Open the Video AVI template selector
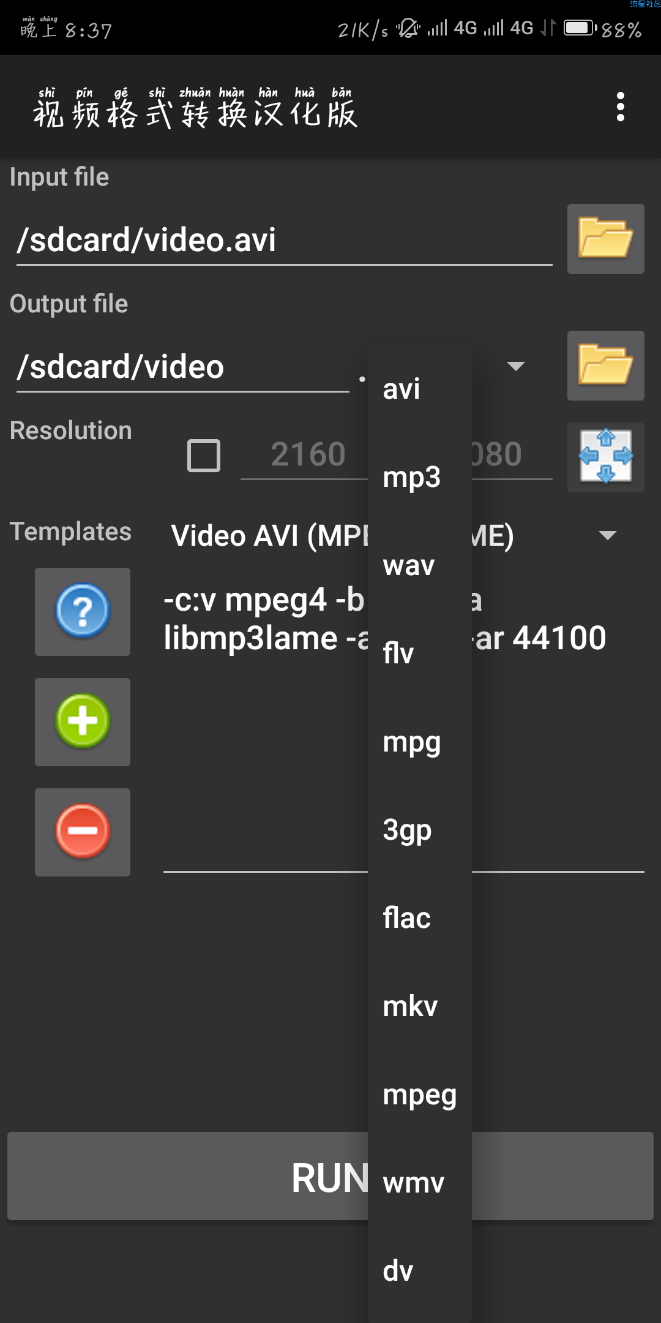Viewport: 661px width, 1323px height. (x=269, y=536)
